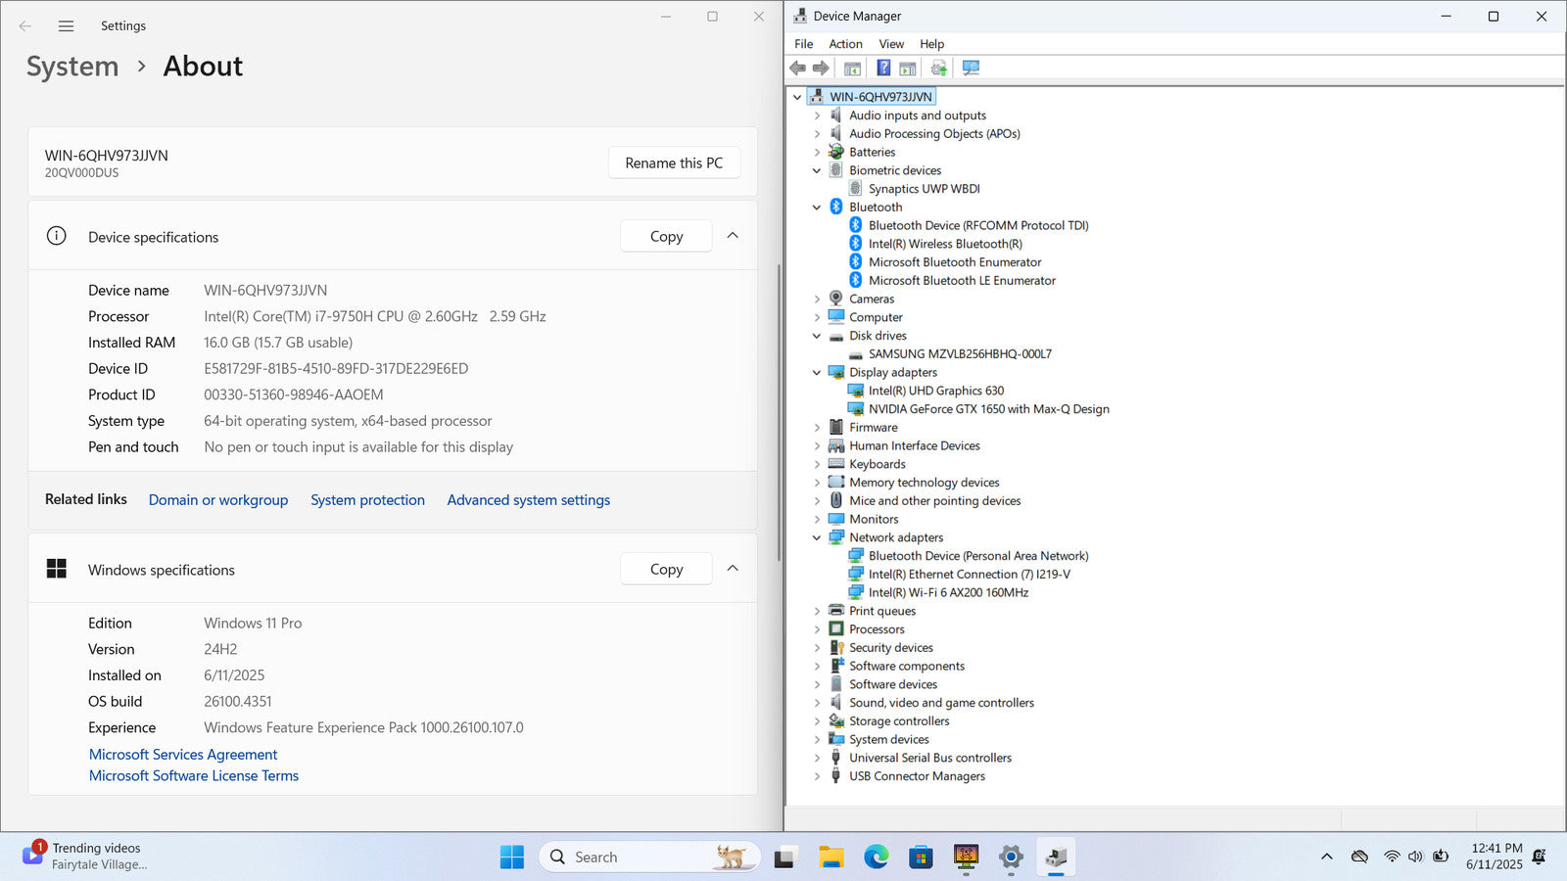Open the clock showing 12:41 PM

click(x=1496, y=857)
